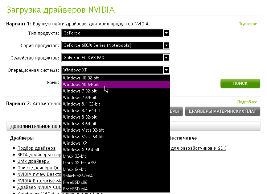The image size is (267, 194).
Task: Select the Windows XP list option
Action: point(116,143)
